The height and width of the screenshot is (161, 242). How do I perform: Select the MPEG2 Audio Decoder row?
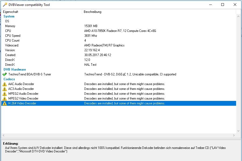click(x=119, y=94)
